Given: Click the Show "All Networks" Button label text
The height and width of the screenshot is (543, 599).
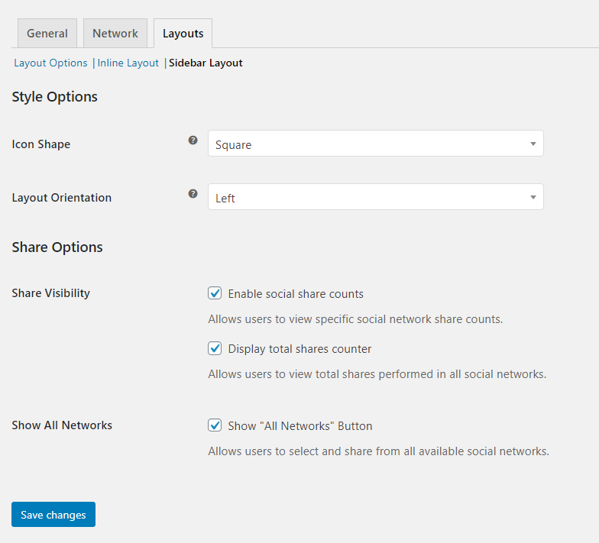Looking at the screenshot, I should 299,426.
